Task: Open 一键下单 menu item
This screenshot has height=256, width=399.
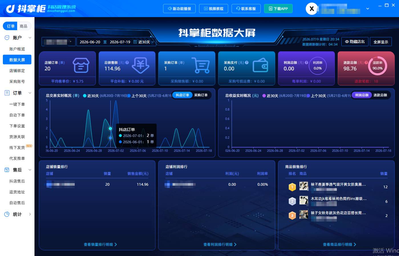Action: point(17,104)
